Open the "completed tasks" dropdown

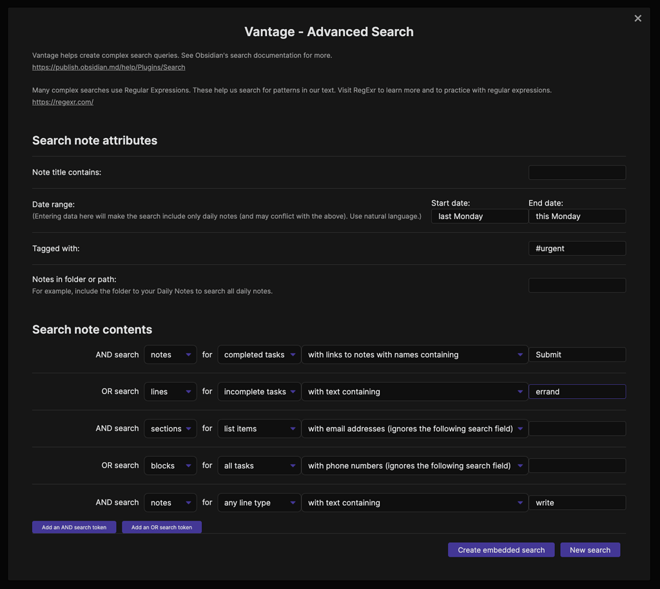coord(258,354)
